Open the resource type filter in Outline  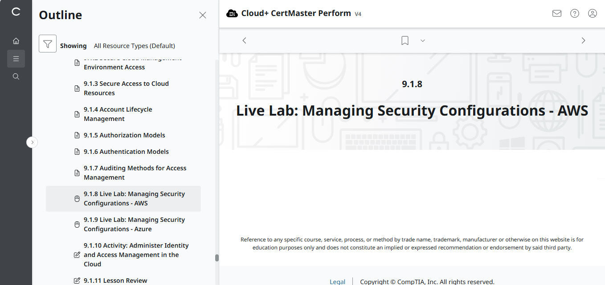48,43
